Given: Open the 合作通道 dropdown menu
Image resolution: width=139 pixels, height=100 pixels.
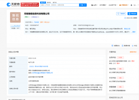Looking at the screenshot, I should pos(103,5).
